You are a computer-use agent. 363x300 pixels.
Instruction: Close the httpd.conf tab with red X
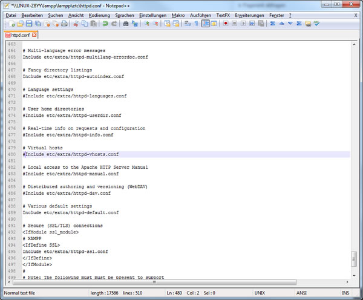pos(34,35)
